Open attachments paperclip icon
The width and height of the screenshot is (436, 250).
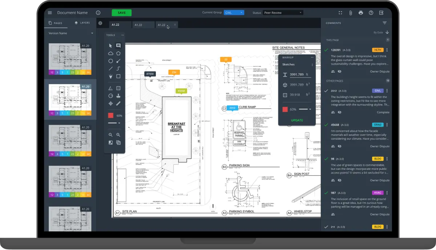351,13
